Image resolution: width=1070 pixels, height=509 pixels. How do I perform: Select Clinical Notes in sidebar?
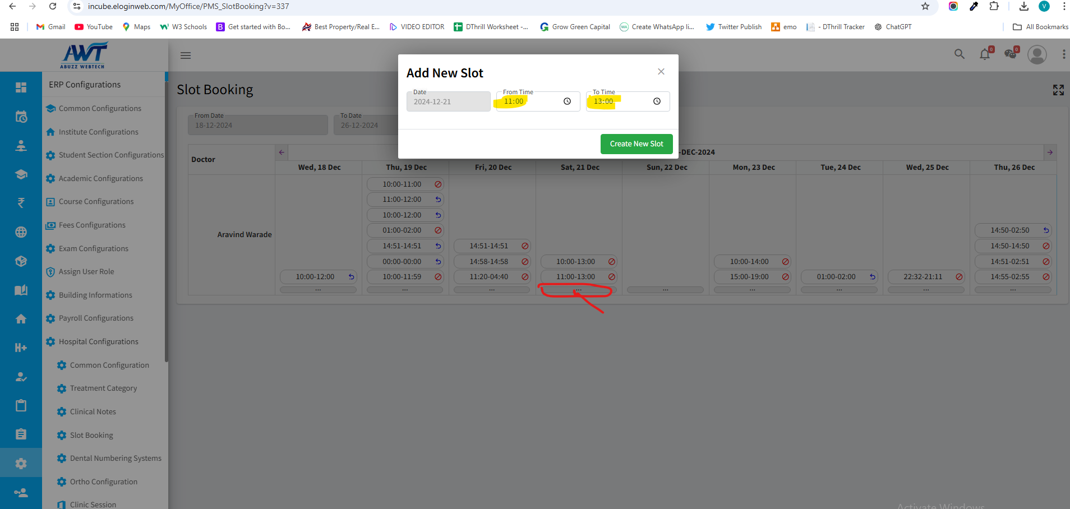(93, 411)
